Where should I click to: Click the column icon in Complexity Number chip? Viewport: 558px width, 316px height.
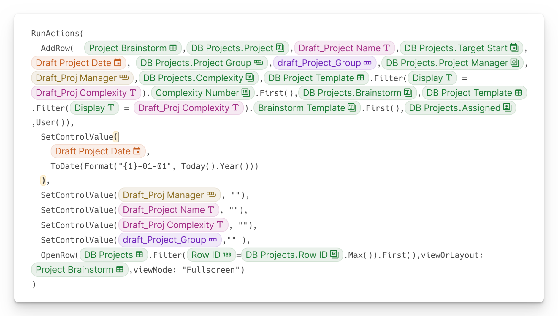coord(246,93)
